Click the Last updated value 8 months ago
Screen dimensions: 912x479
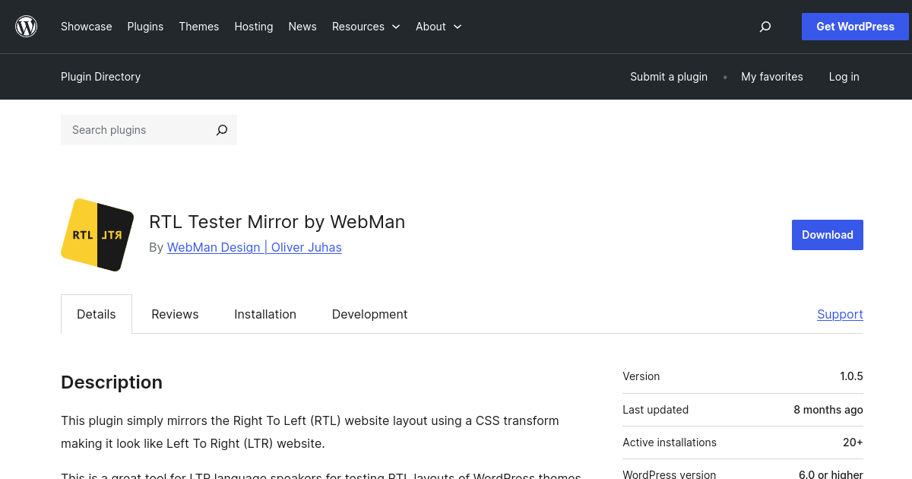click(828, 410)
